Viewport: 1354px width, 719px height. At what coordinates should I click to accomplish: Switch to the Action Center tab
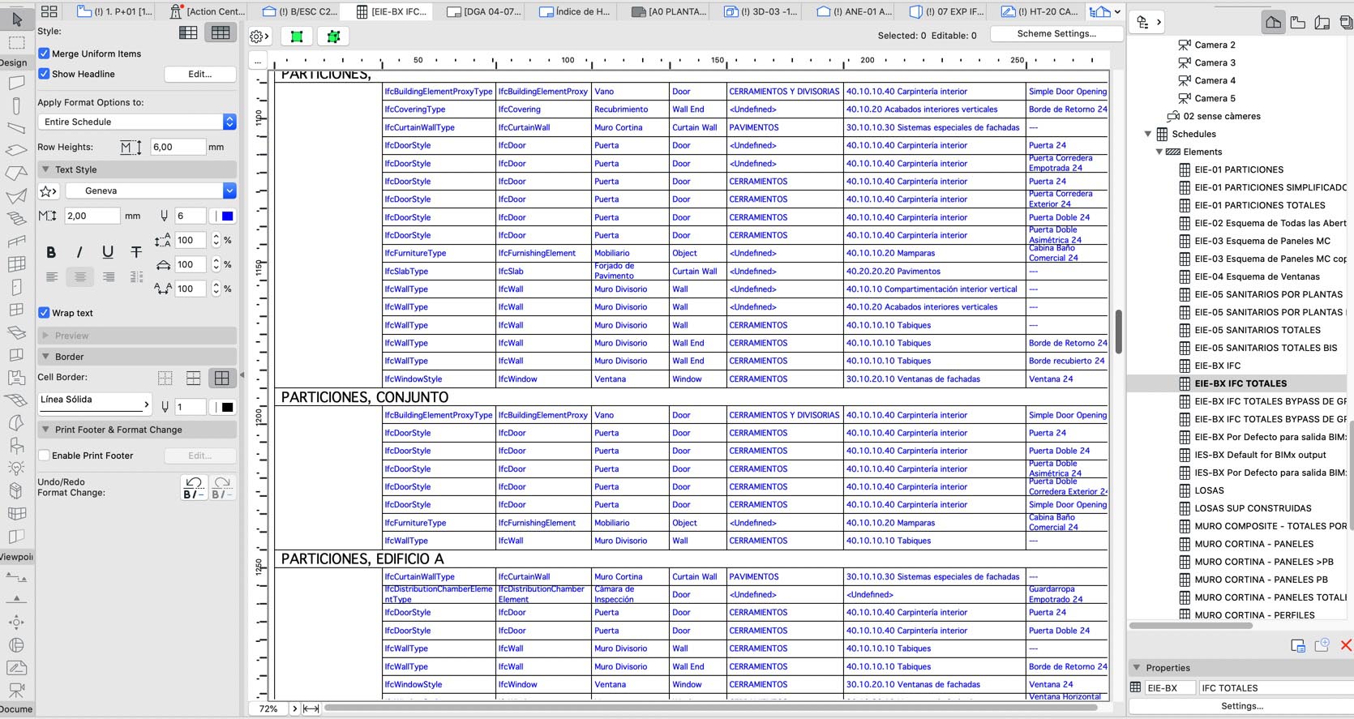208,11
